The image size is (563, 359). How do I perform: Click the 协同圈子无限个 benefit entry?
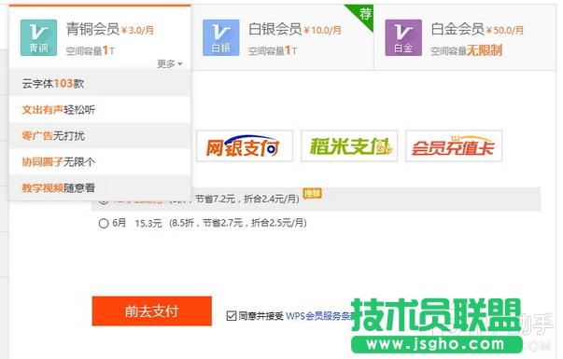100,161
